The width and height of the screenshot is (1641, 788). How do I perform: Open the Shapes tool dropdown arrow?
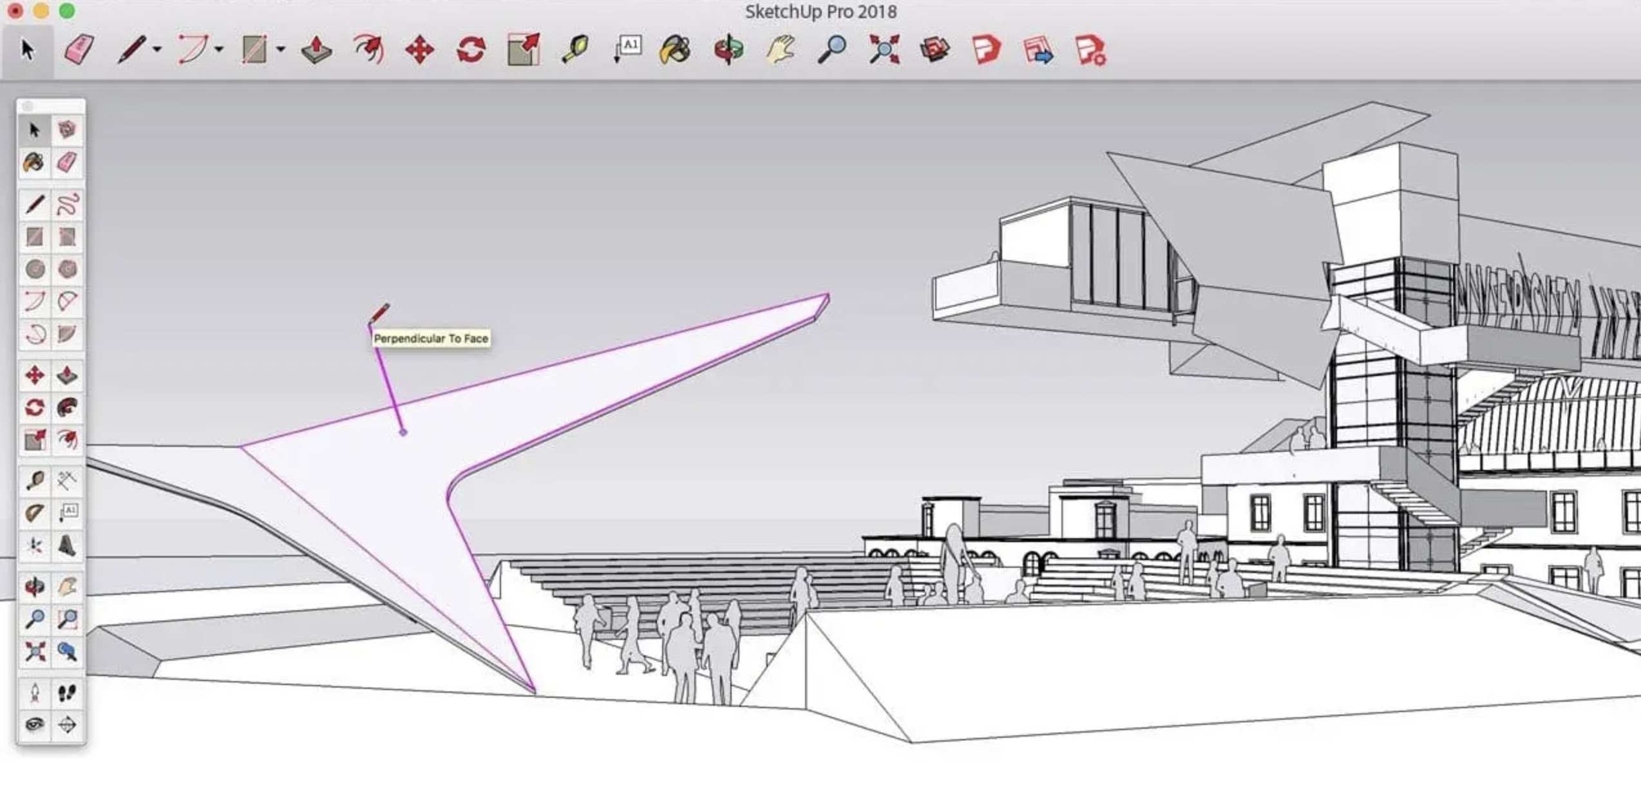coord(281,50)
